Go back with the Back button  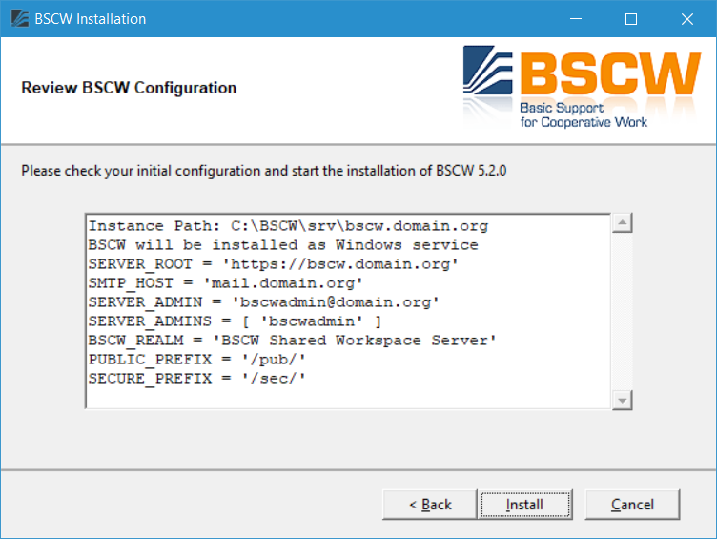(x=429, y=505)
